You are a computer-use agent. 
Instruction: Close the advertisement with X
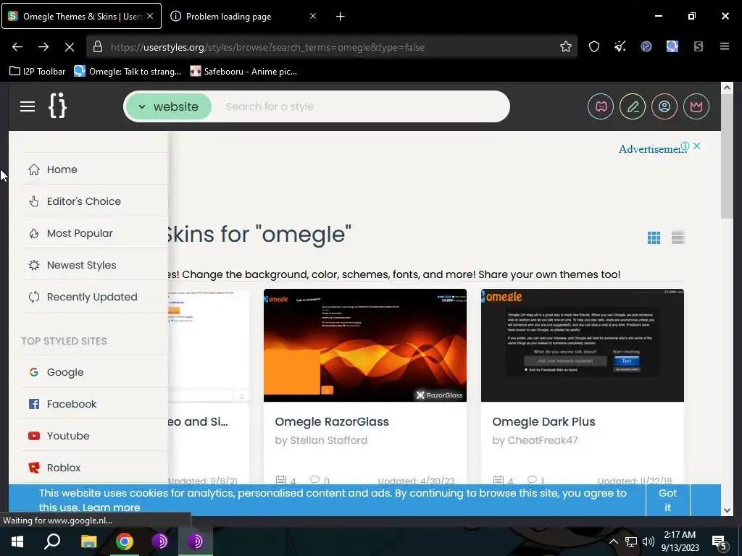pos(696,146)
